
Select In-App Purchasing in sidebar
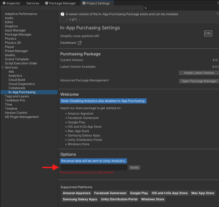pos(29,92)
